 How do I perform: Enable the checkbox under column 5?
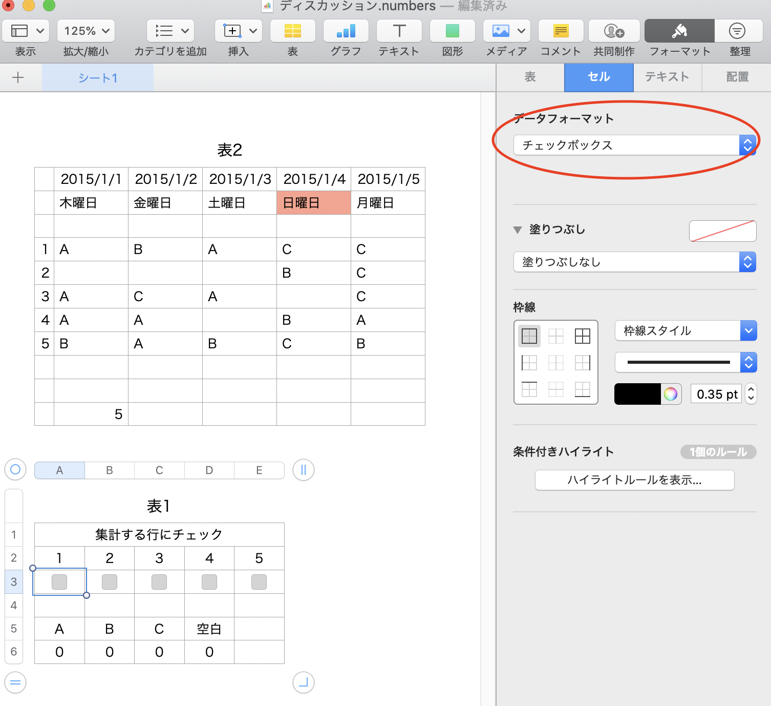(259, 582)
